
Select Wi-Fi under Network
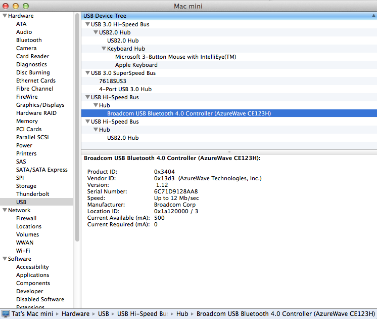coord(23,251)
